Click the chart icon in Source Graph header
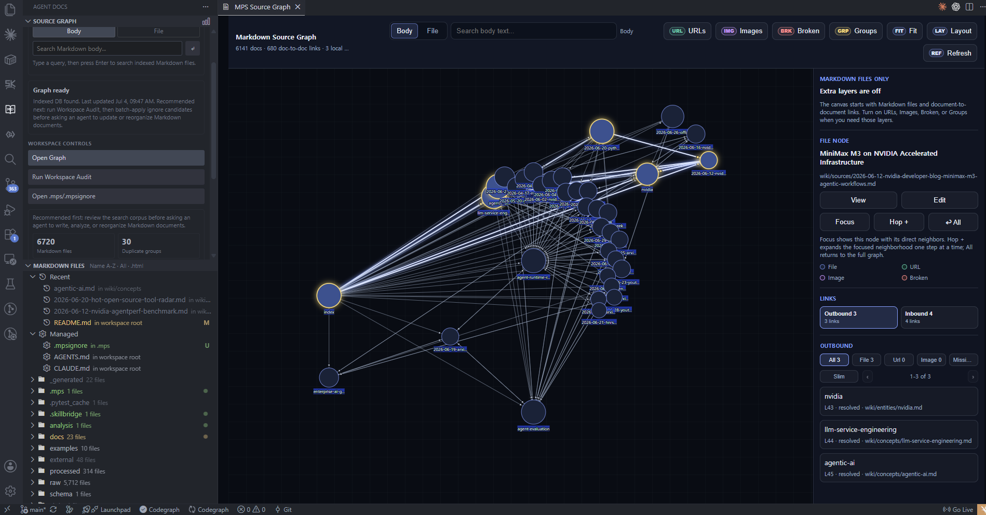Image resolution: width=986 pixels, height=515 pixels. click(206, 21)
